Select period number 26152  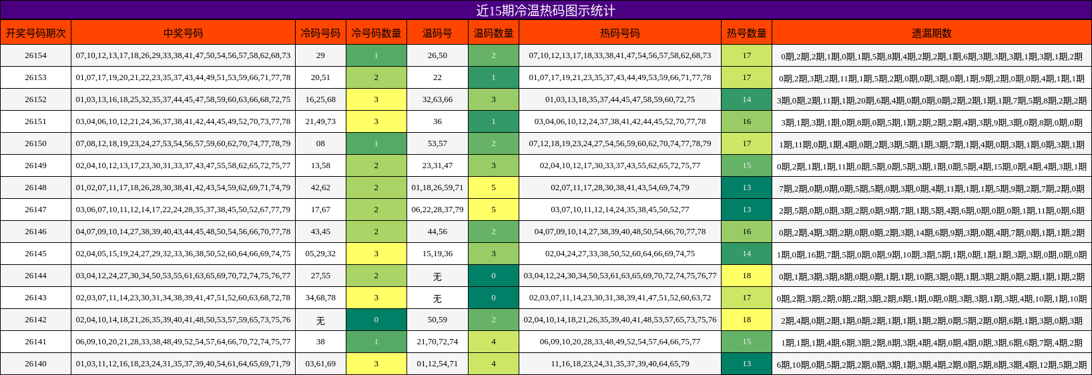(x=36, y=99)
